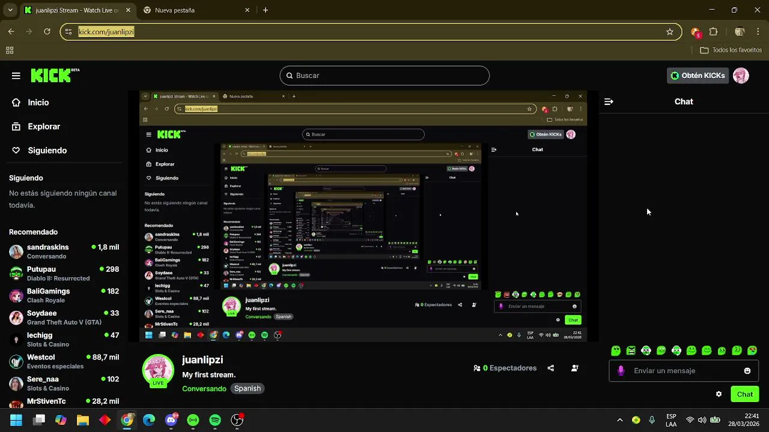Screen dimensions: 769x432
Task: Open Discord from the taskbar
Action: pos(171,420)
